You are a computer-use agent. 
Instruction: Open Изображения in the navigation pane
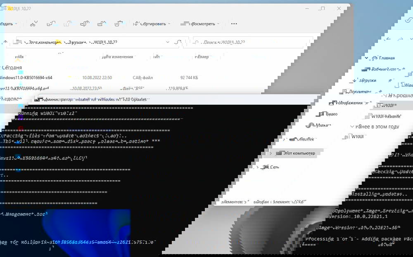coord(349,103)
